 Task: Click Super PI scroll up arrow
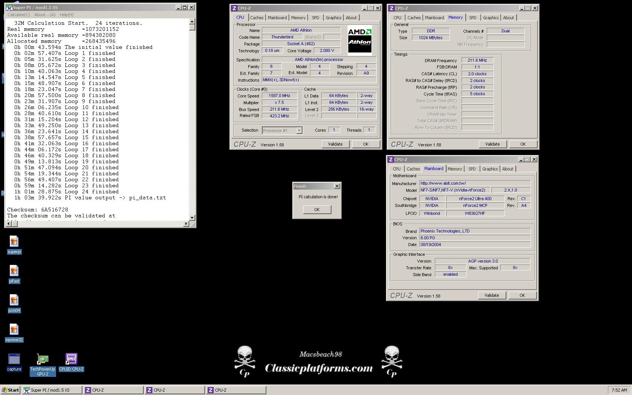click(192, 21)
